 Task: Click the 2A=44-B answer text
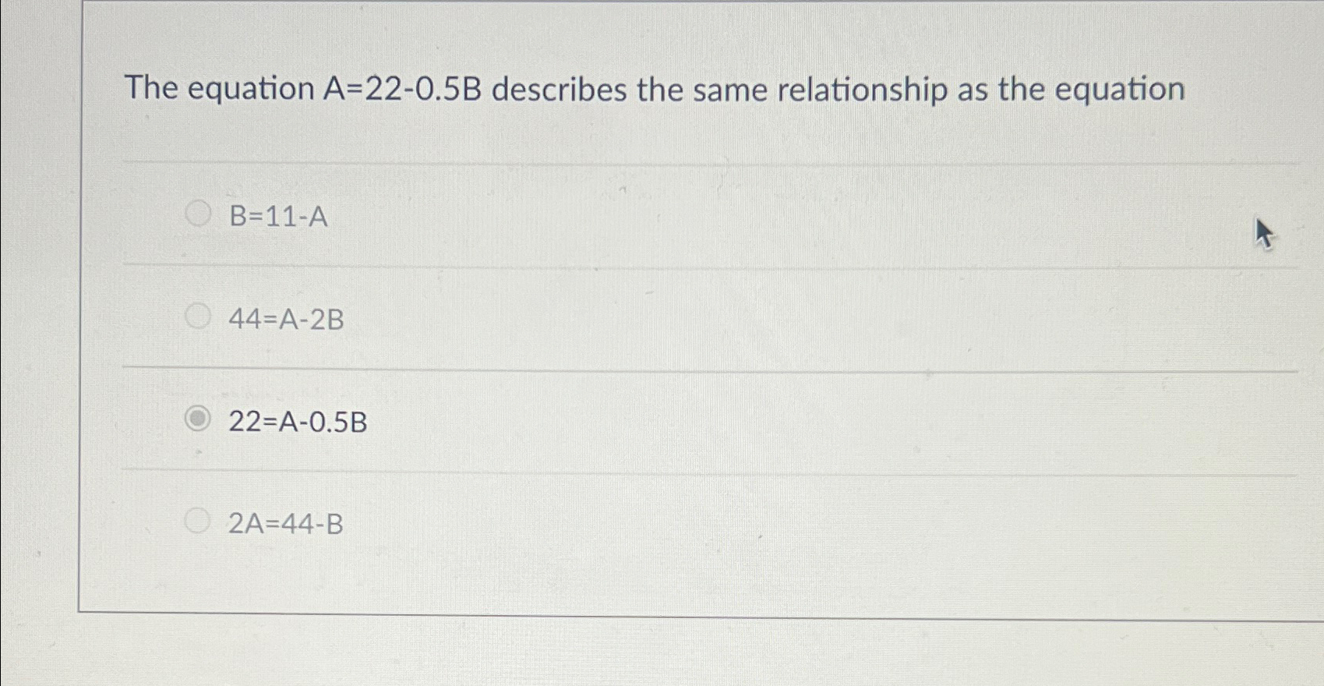click(x=285, y=522)
